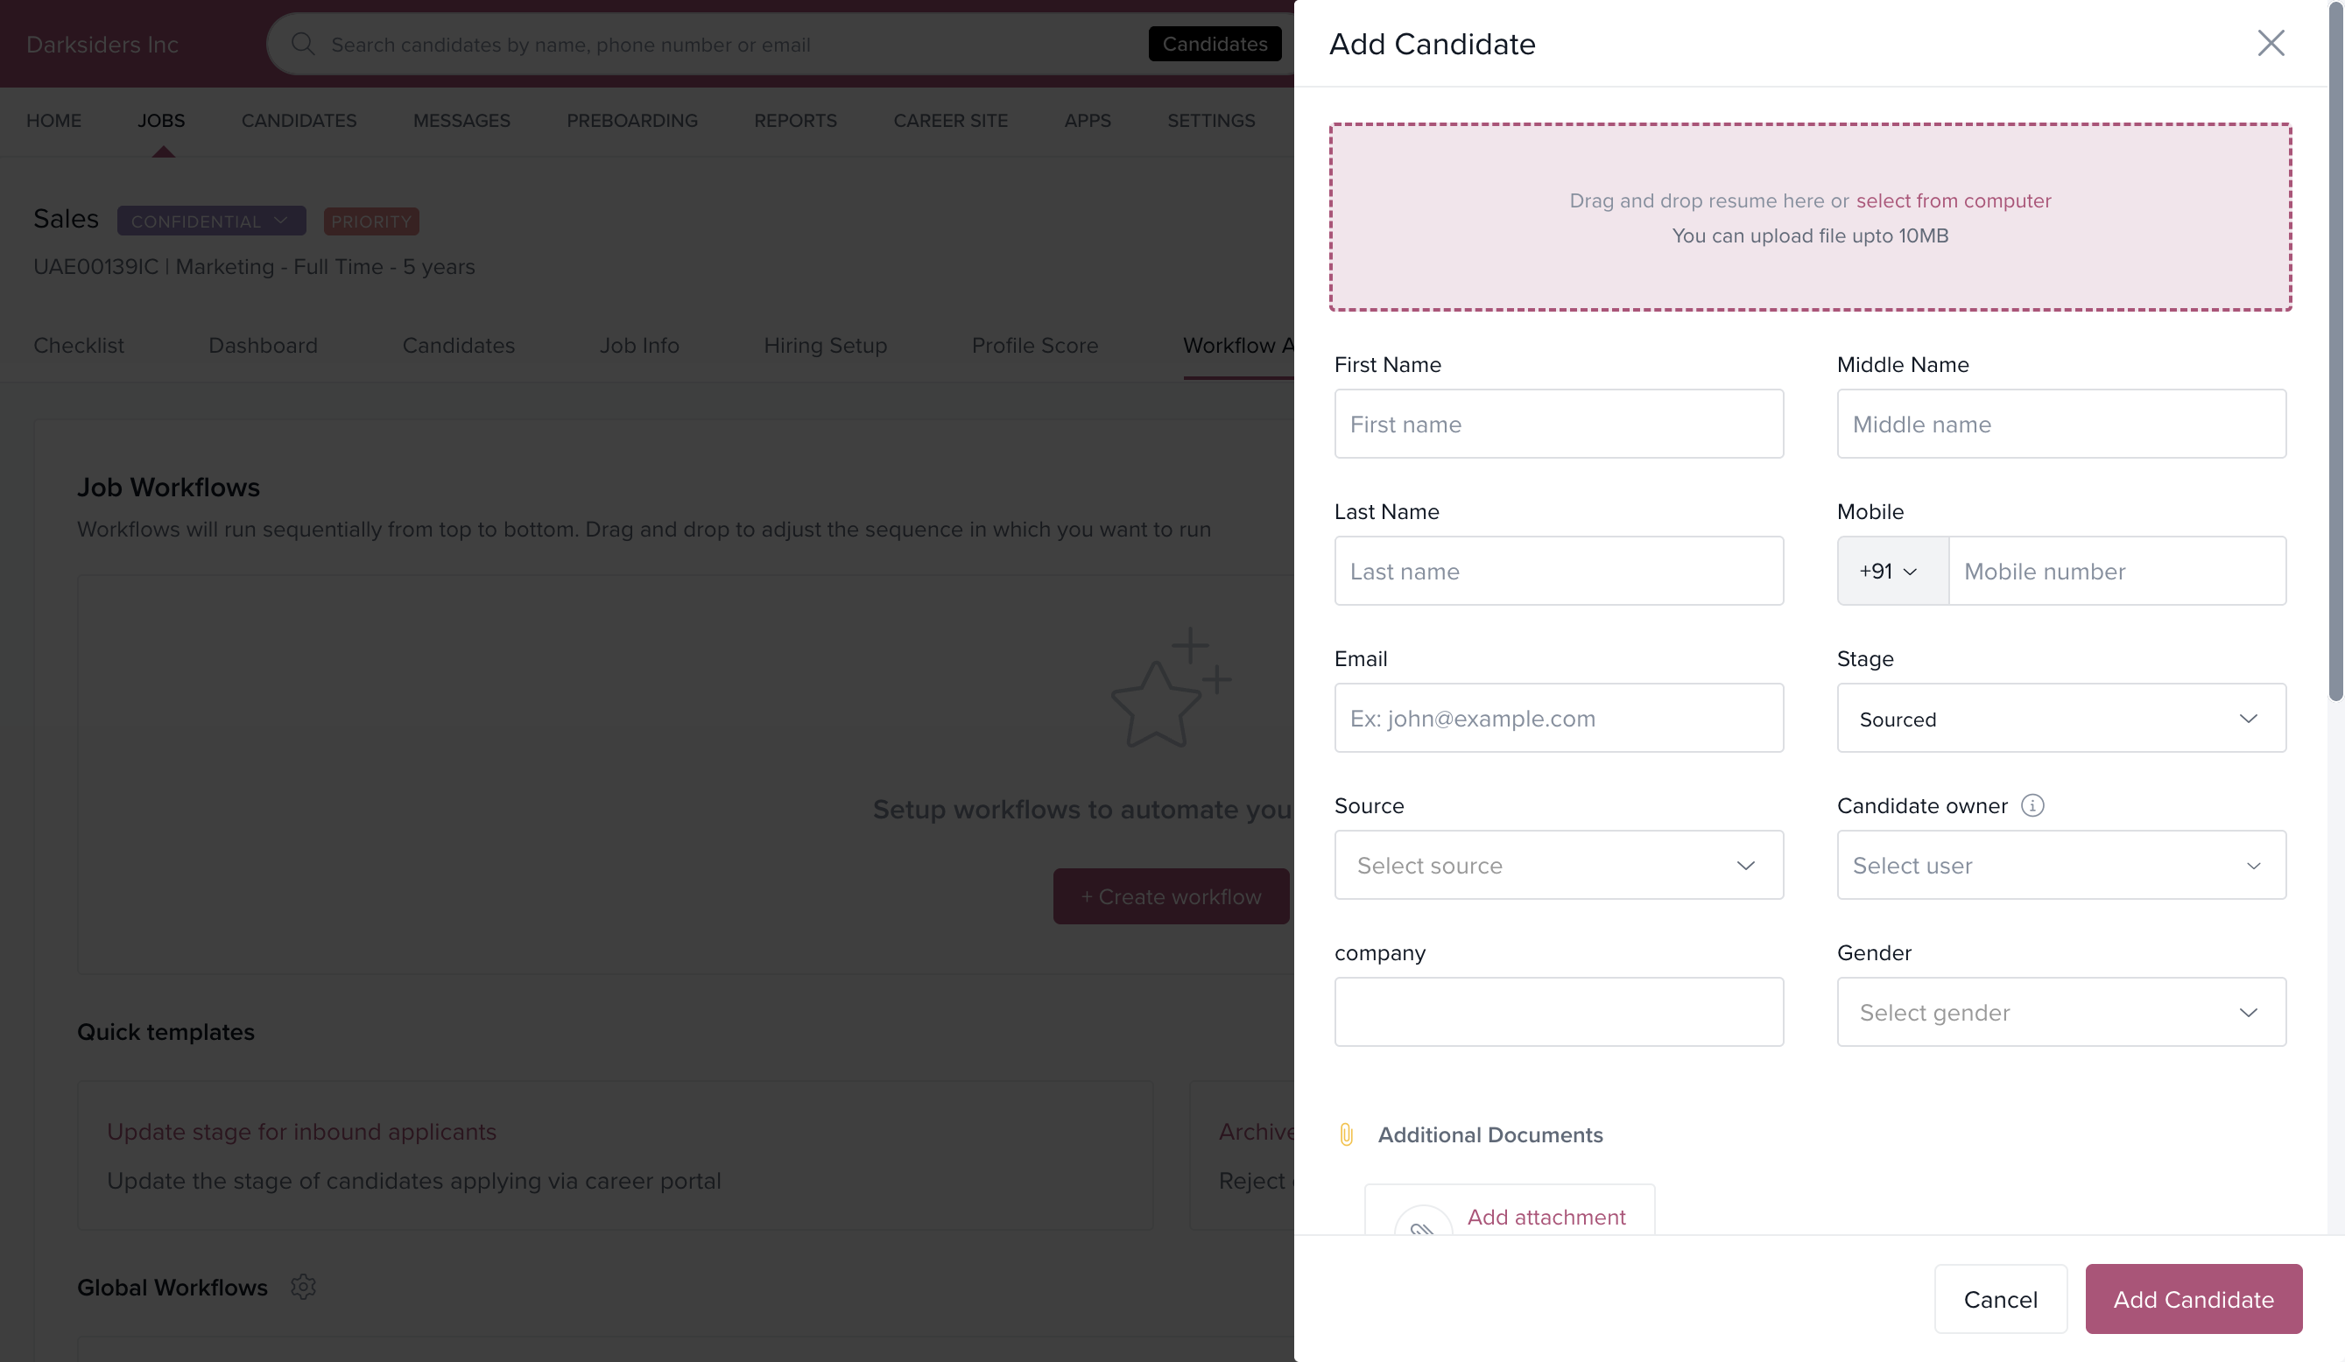The width and height of the screenshot is (2345, 1362).
Task: Open Global Workflows settings gear
Action: point(303,1287)
